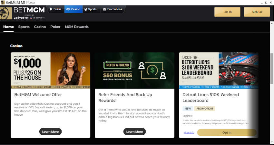Click the scrollbar up arrow
The height and width of the screenshot is (145, 274).
pyautogui.click(x=272, y=23)
